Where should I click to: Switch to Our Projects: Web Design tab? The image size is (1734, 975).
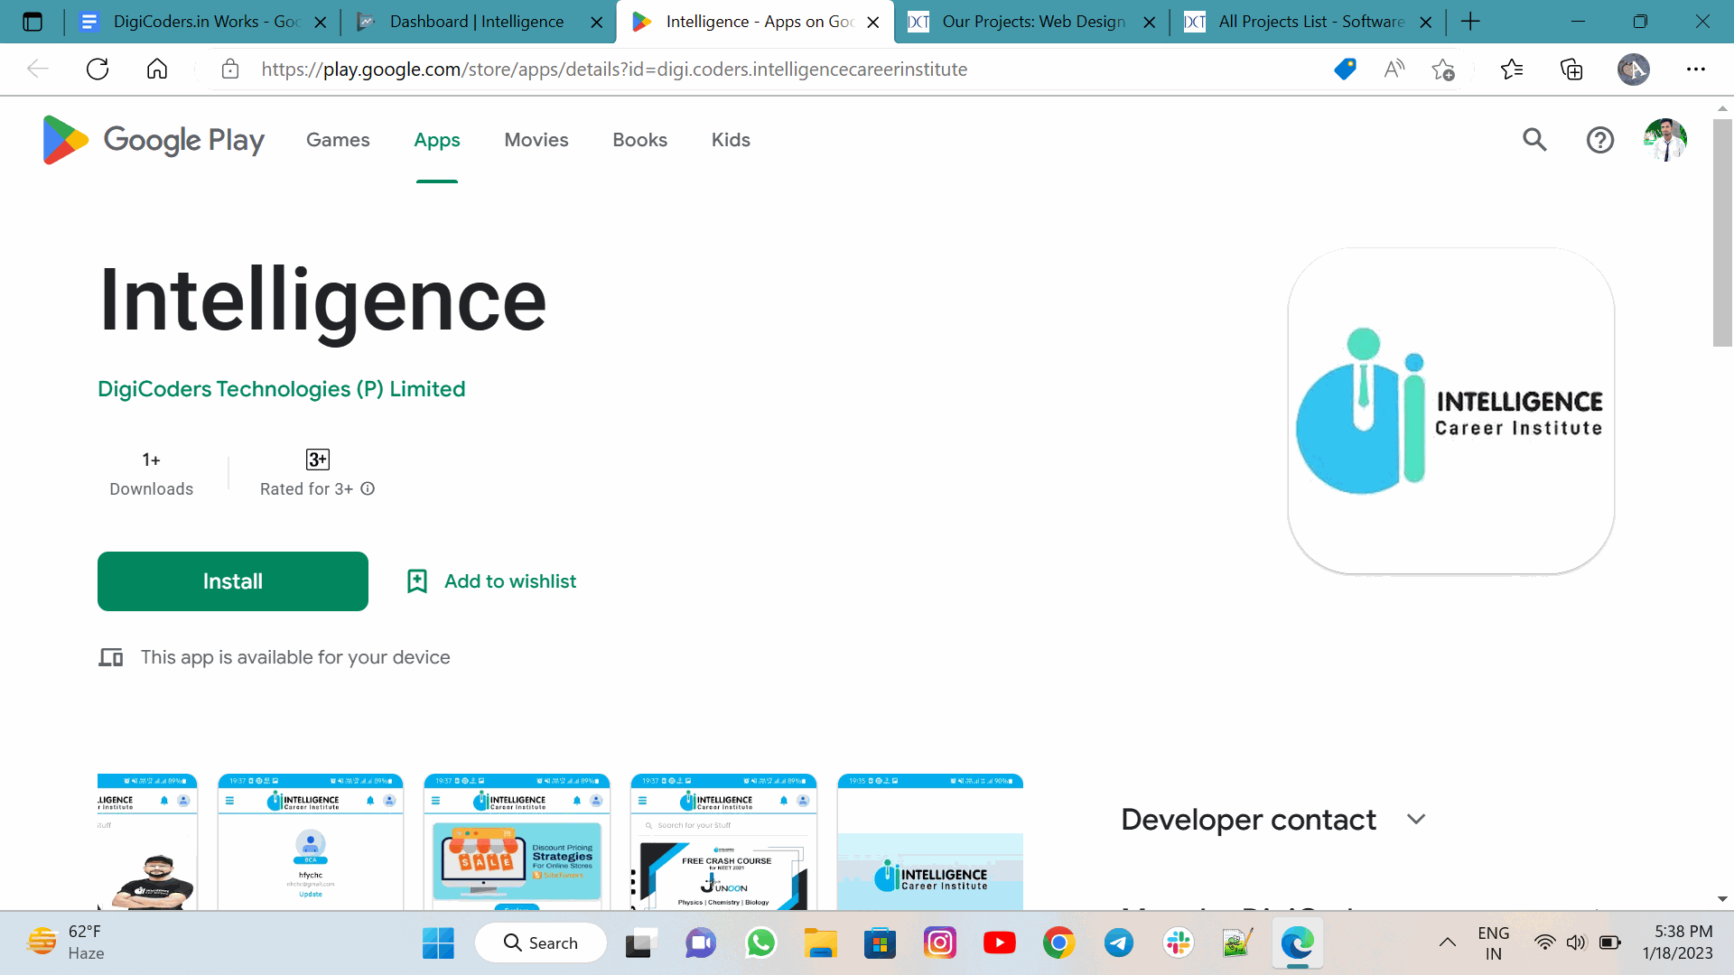(x=1031, y=22)
